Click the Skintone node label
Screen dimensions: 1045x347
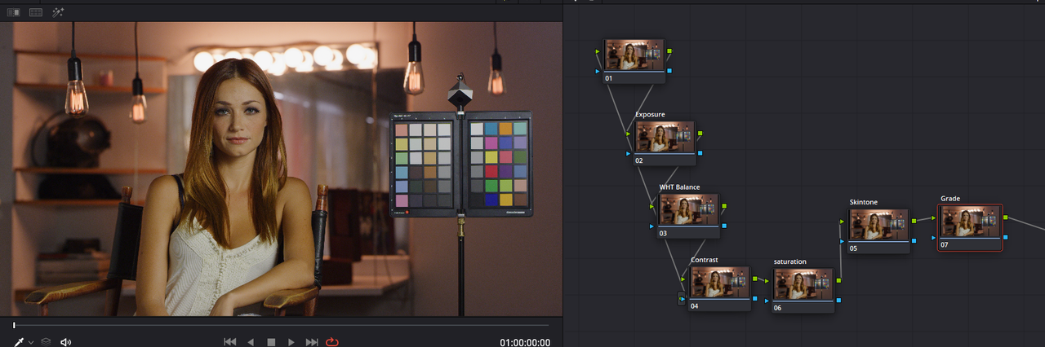click(x=863, y=202)
